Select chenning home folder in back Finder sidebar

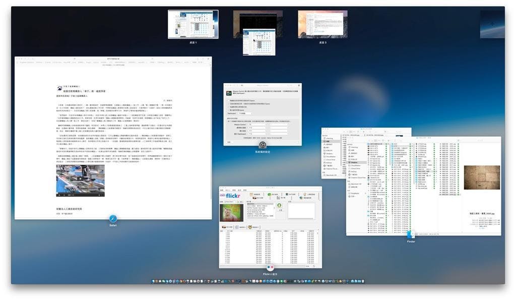click(330, 138)
